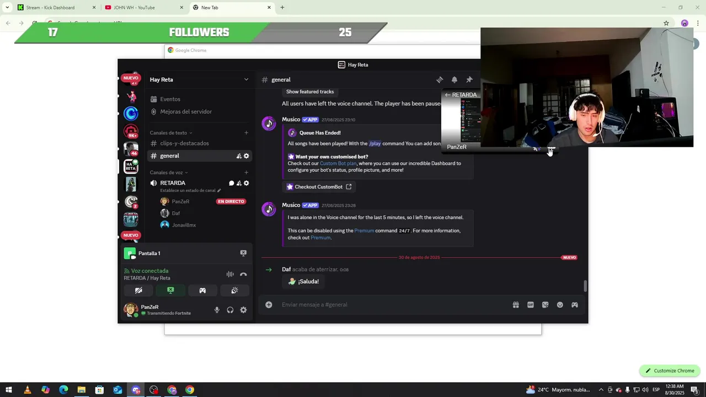
Task: Open settings gear for general channel
Action: pyautogui.click(x=247, y=156)
